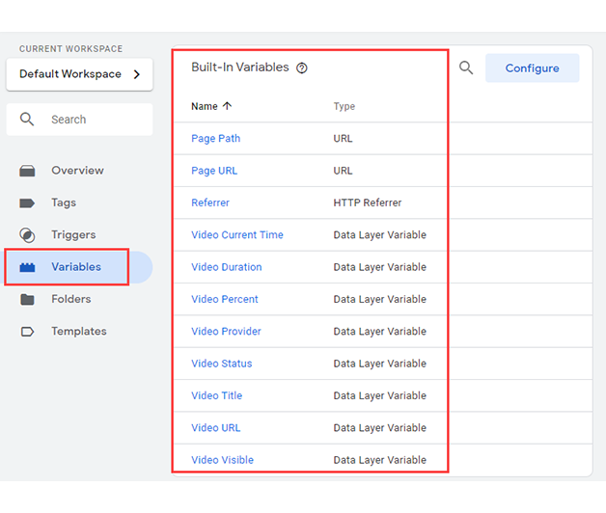The height and width of the screenshot is (513, 606).
Task: Open the Default Workspace selector
Action: pos(80,74)
